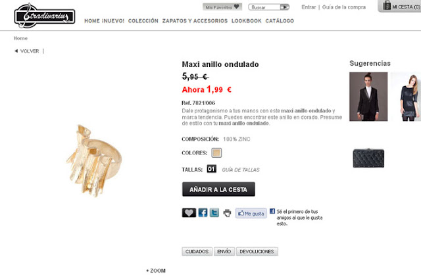421x280 pixels.
Task: Click the Stradivarius logo
Action: coord(45,16)
